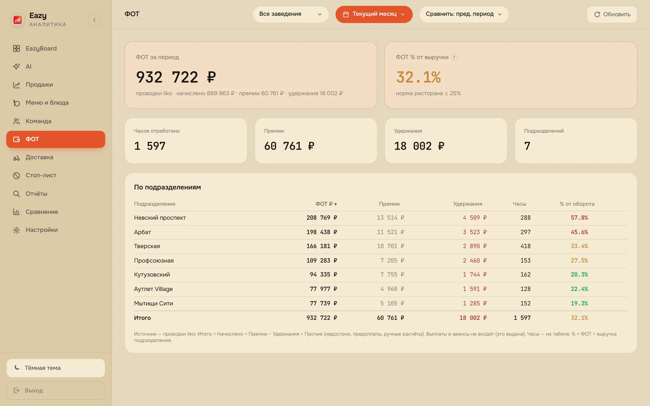Open the EazyBoard section
The image size is (650, 406).
click(x=56, y=48)
